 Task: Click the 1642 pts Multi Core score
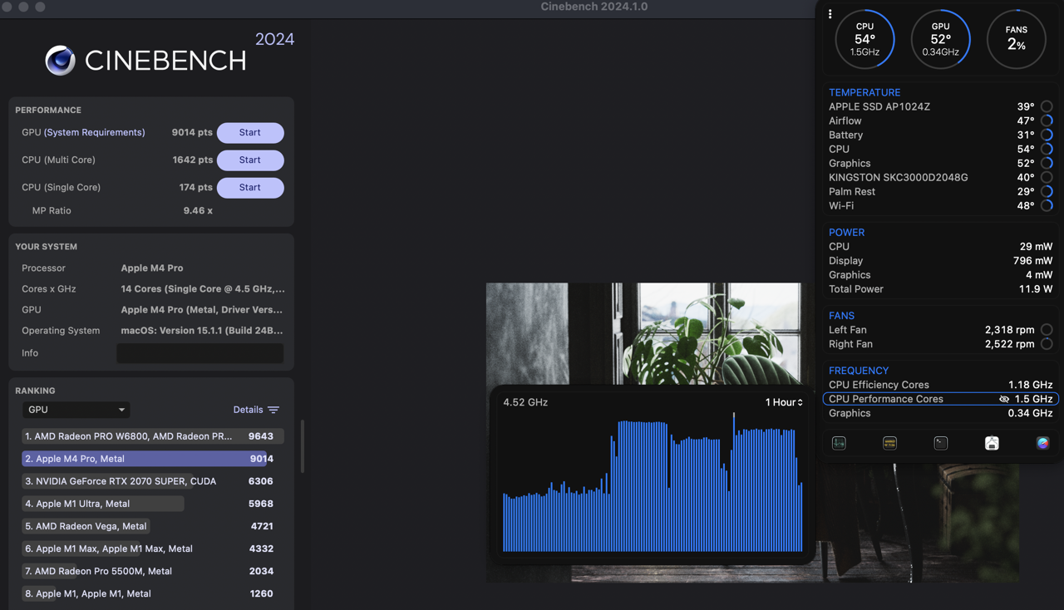tap(193, 160)
